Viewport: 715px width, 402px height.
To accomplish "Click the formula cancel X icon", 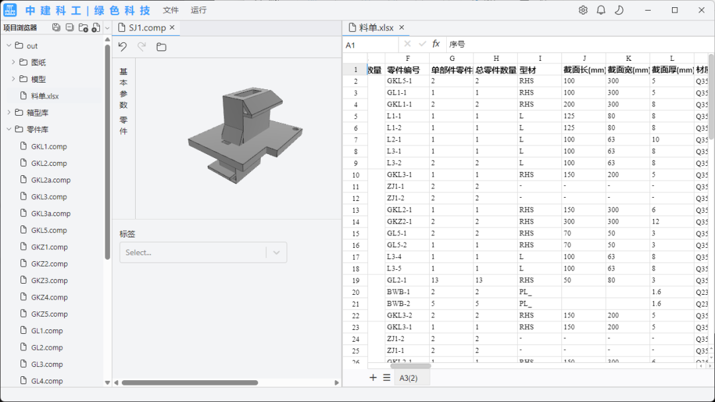I will (407, 44).
